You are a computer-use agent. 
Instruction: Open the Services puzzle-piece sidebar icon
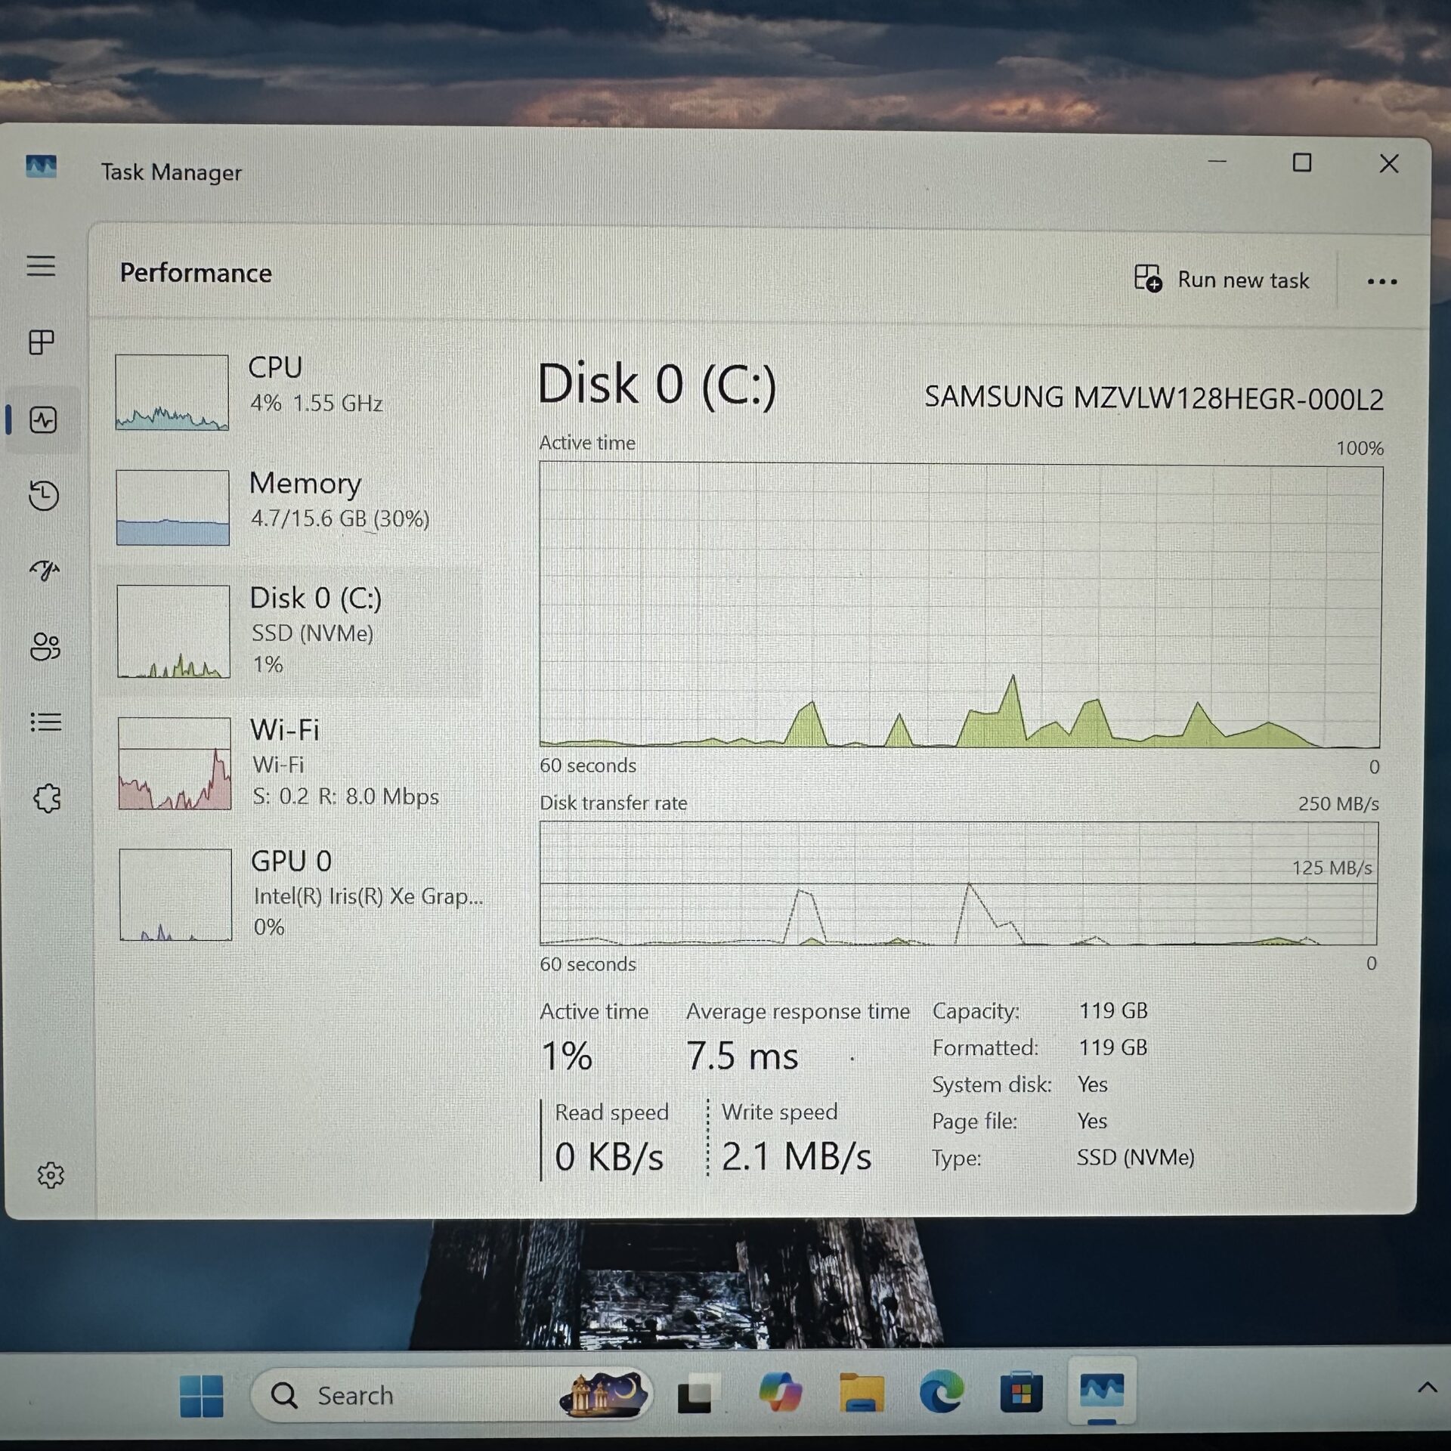pyautogui.click(x=47, y=798)
